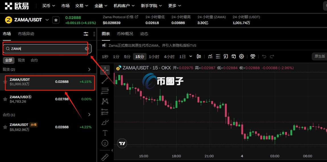
Task: Select the pattern drawing tool
Action: pyautogui.click(x=105, y=101)
